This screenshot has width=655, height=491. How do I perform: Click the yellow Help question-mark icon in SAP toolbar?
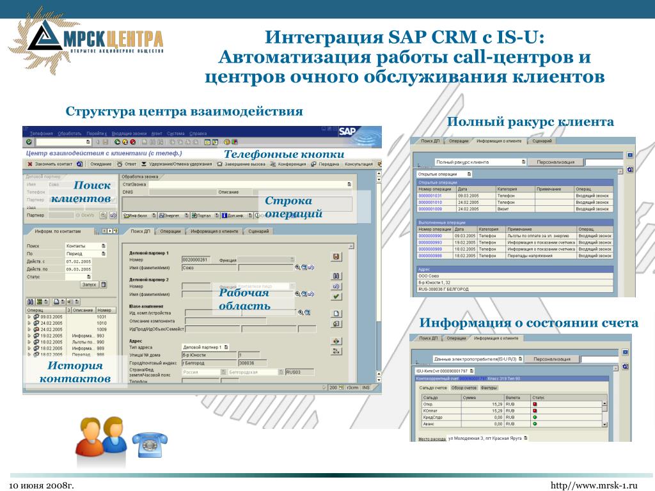pyautogui.click(x=226, y=142)
